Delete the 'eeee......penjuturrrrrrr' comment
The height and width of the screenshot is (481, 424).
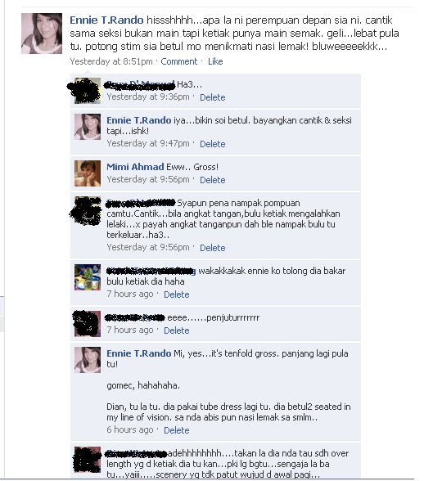pos(177,330)
